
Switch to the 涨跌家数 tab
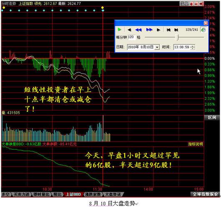tap(93, 194)
